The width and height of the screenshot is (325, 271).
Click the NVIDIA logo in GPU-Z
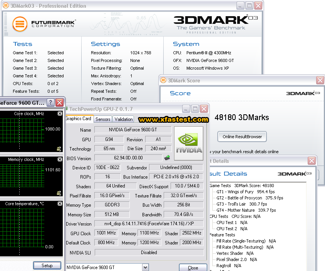tap(189, 143)
